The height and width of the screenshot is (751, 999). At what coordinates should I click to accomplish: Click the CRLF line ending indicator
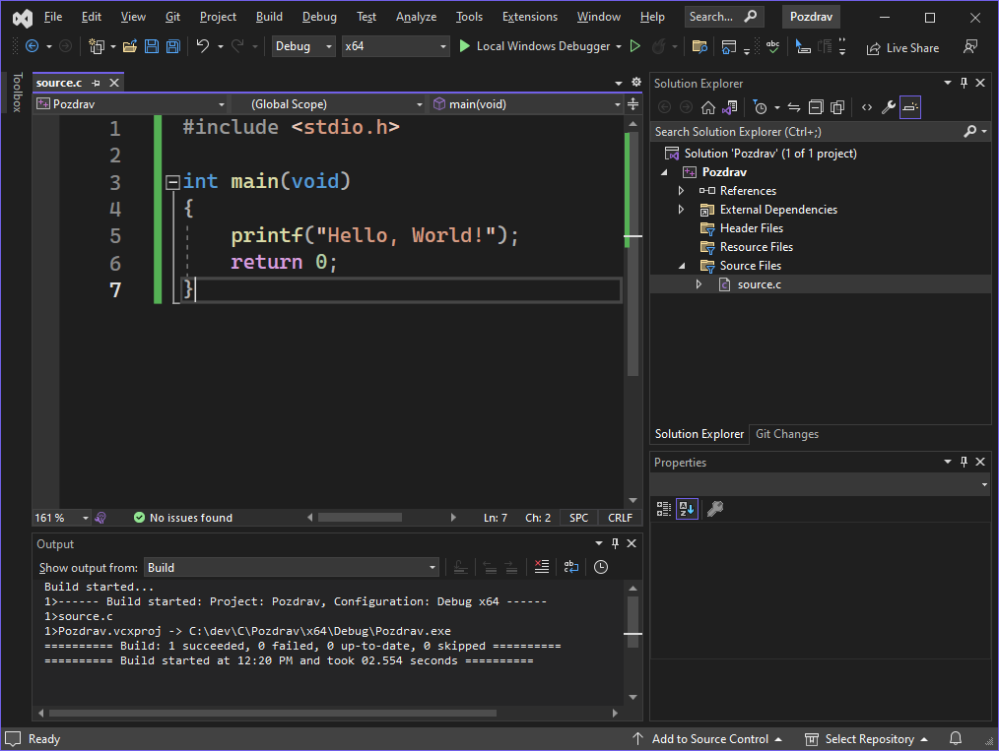point(620,518)
